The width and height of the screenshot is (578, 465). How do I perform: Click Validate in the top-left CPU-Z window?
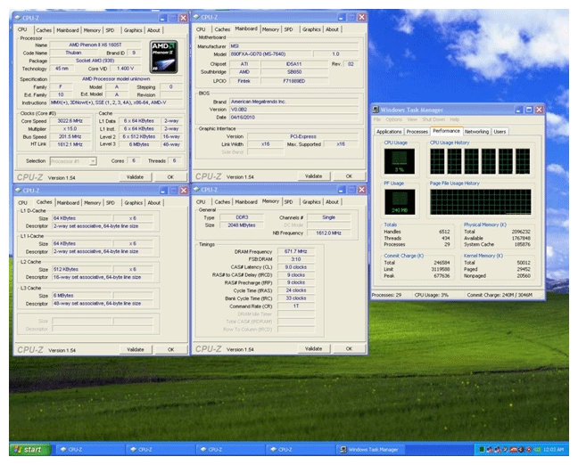coord(136,177)
